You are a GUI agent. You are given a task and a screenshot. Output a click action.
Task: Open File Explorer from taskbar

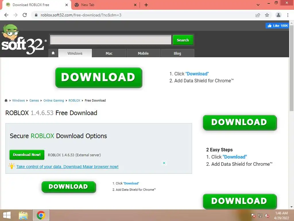[23, 215]
